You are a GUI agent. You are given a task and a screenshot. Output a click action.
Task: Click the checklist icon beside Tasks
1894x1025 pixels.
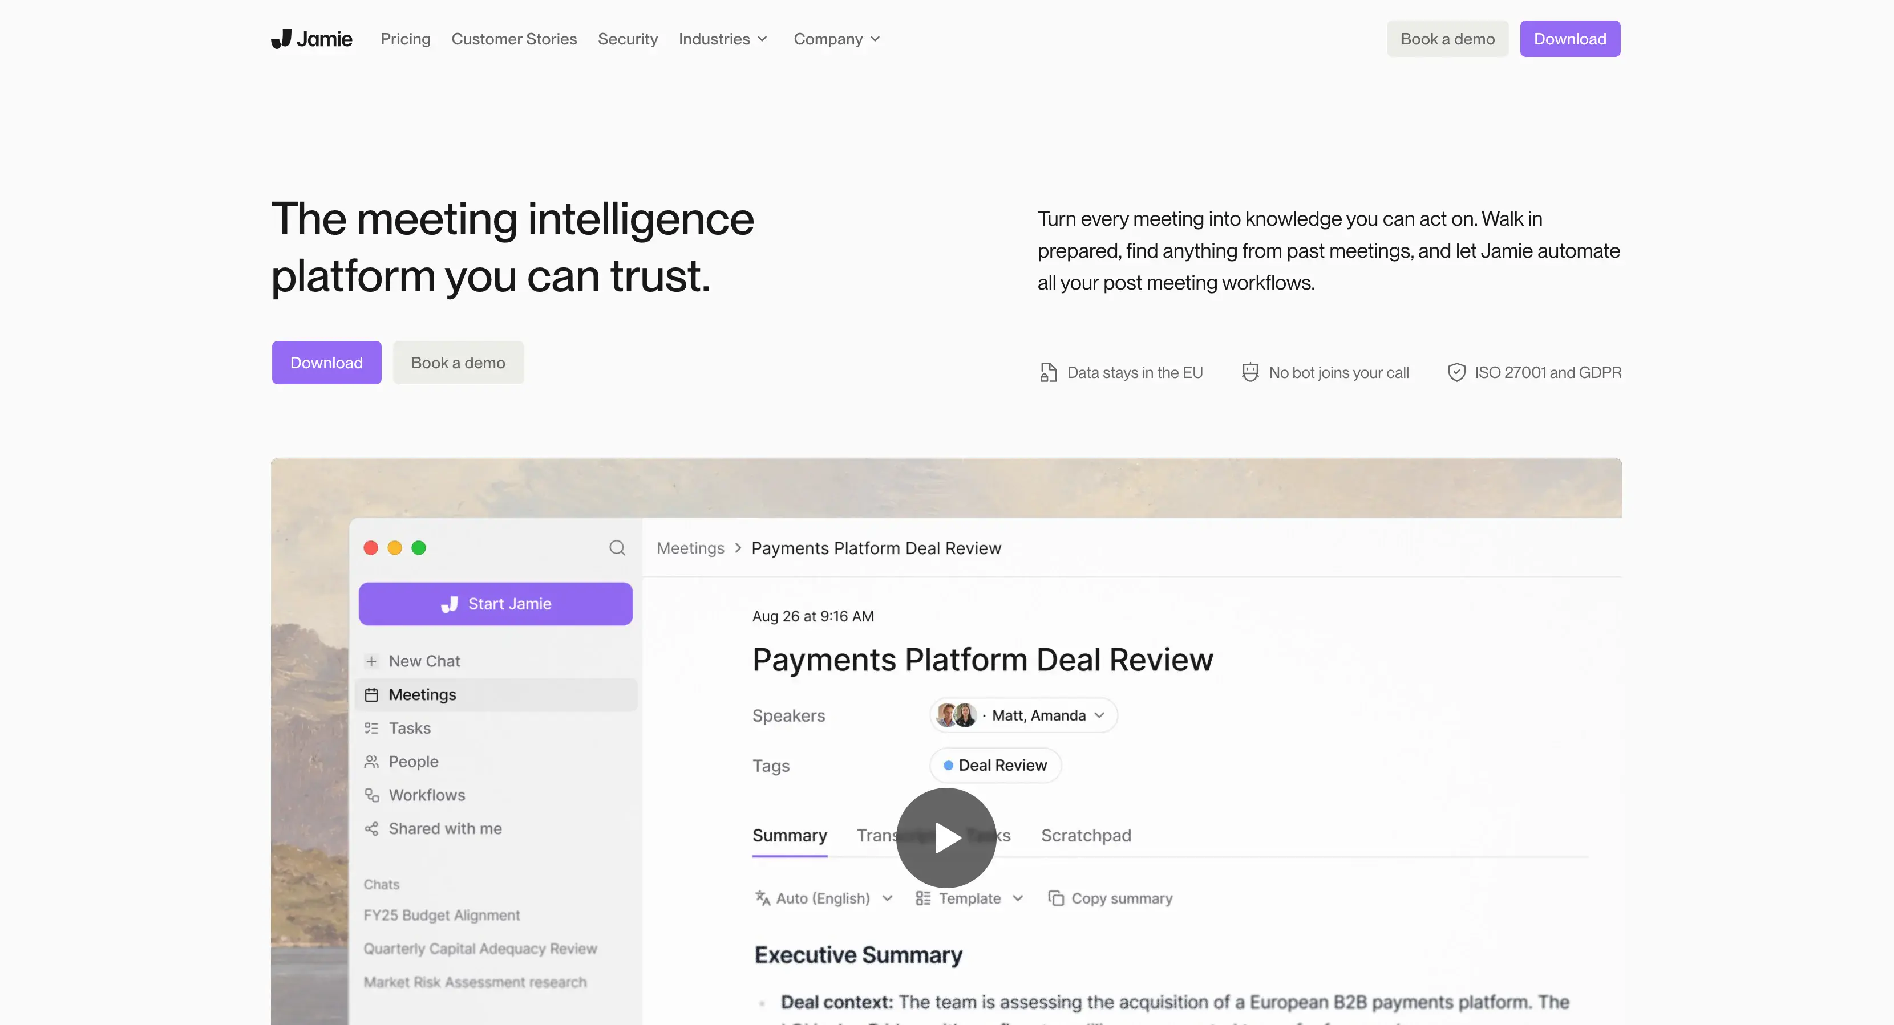point(371,728)
